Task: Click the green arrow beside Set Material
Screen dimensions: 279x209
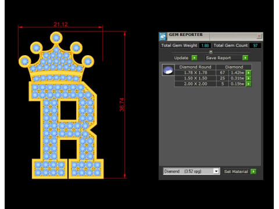Action: 253,171
